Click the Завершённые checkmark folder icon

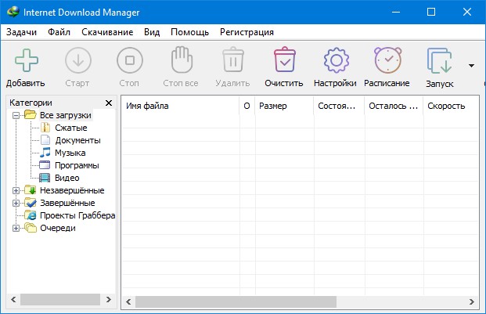point(31,202)
